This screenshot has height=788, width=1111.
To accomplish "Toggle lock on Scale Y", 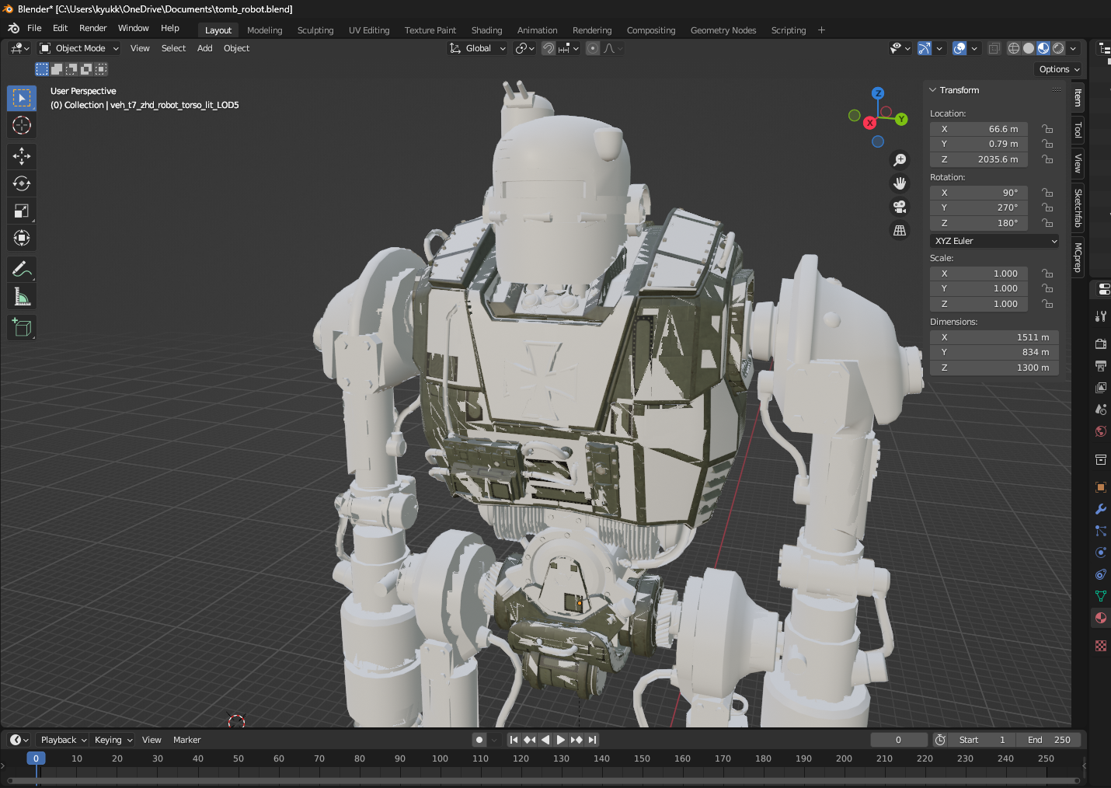I will 1047,288.
